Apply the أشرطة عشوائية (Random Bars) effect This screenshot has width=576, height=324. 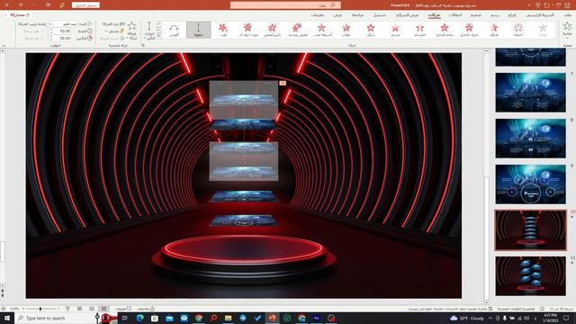click(321, 30)
